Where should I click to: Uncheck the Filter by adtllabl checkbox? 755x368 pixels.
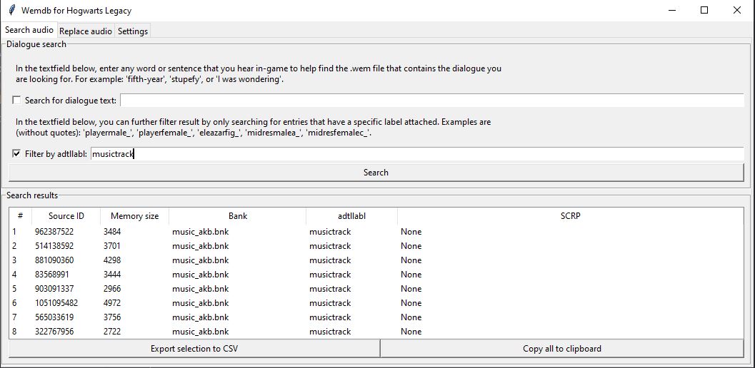(17, 154)
